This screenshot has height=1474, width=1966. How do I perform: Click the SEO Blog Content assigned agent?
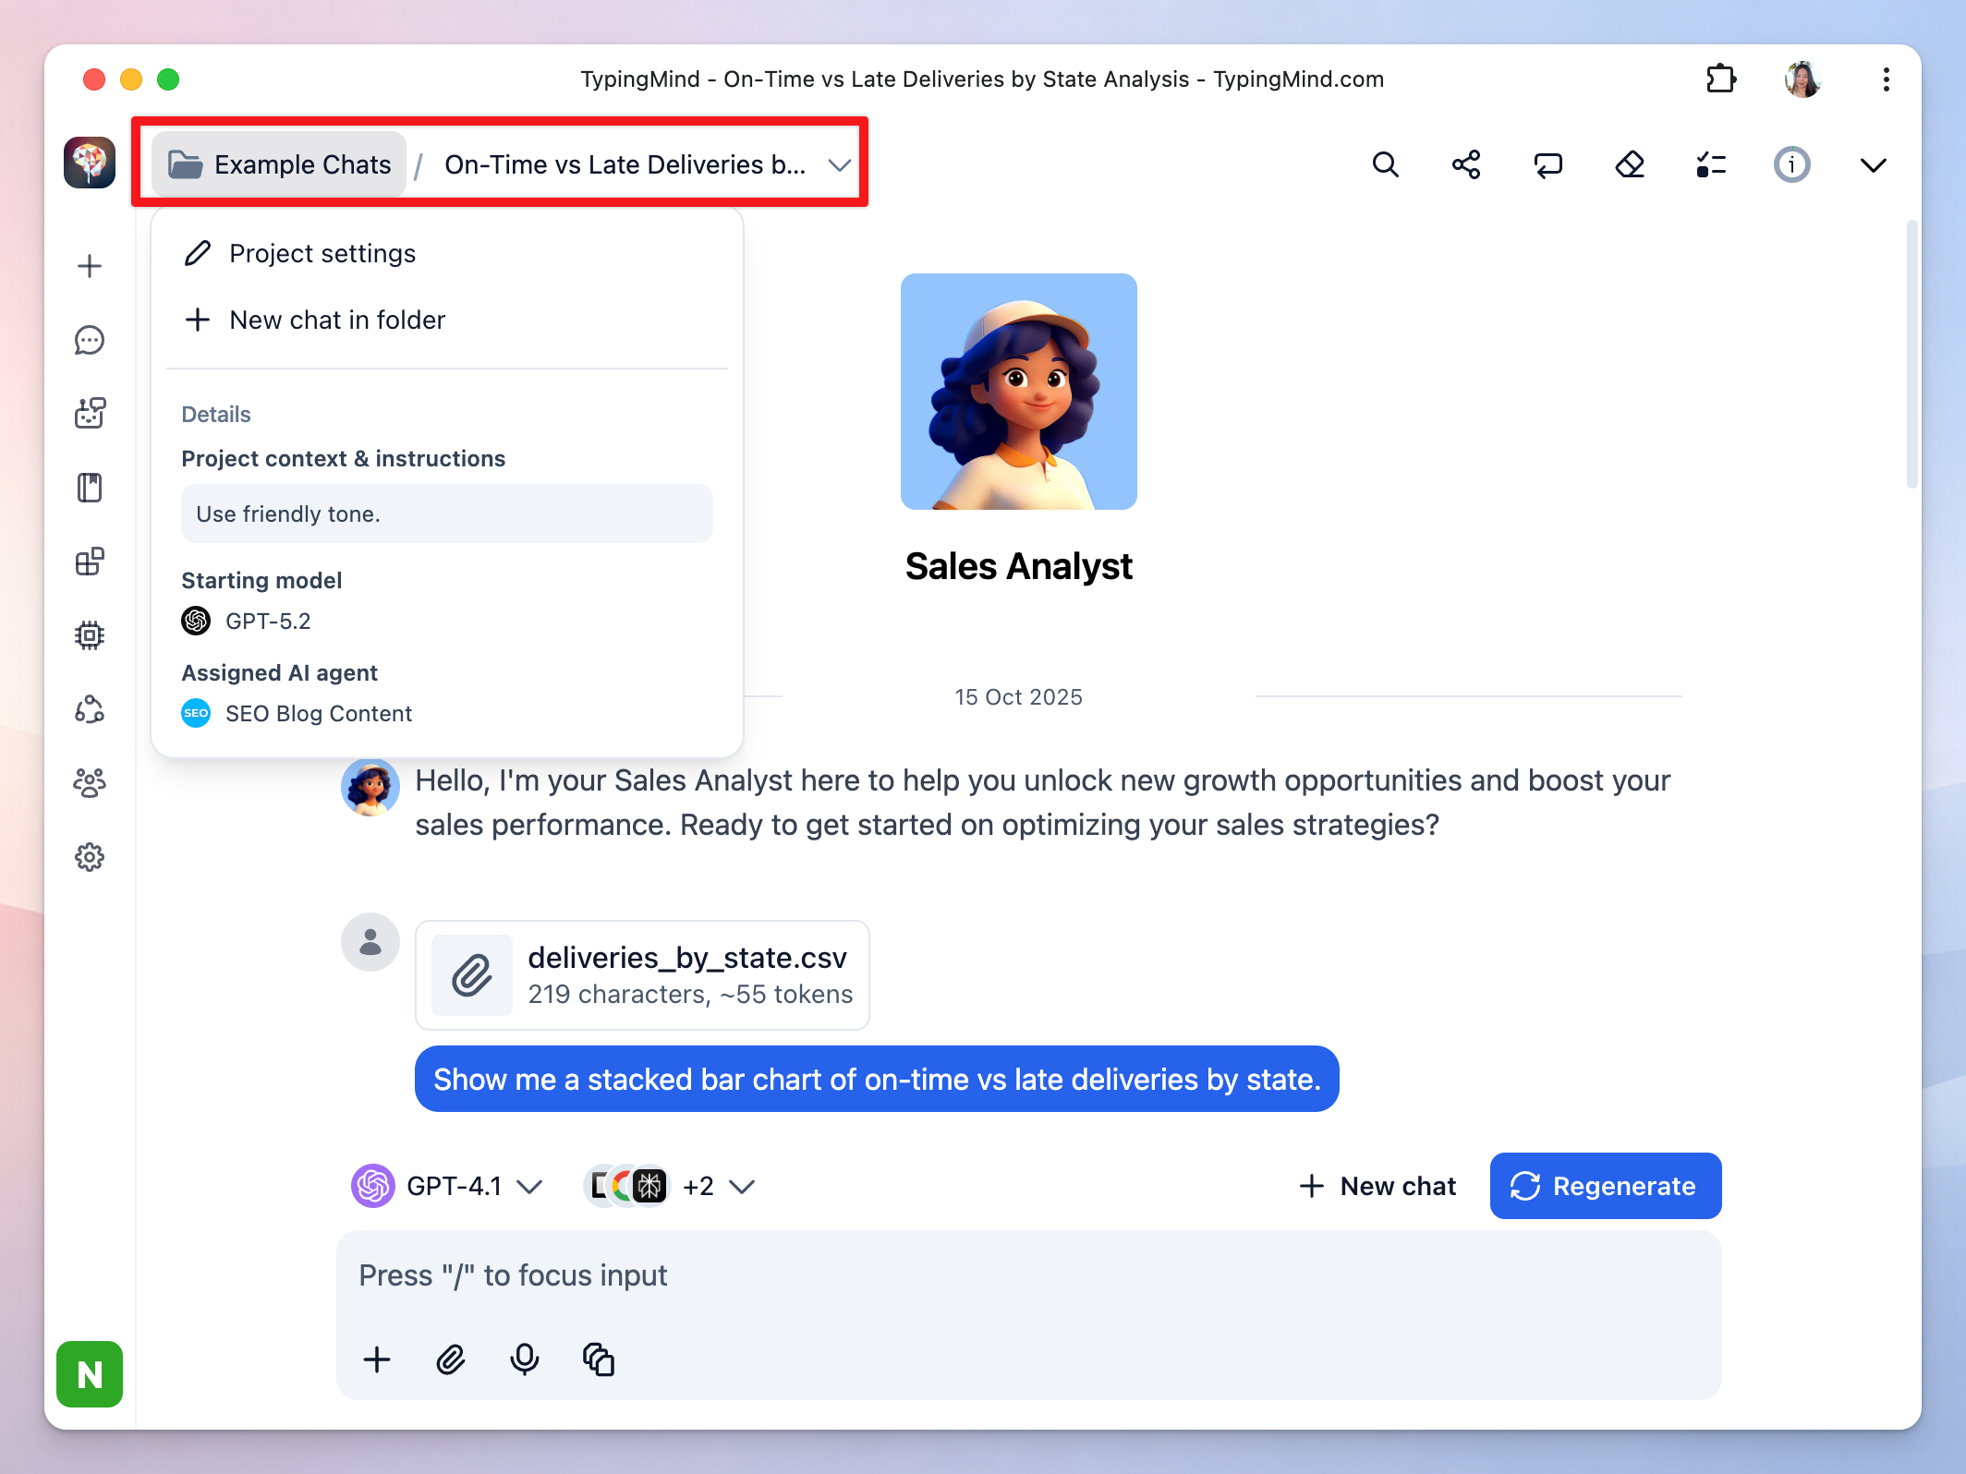[297, 713]
